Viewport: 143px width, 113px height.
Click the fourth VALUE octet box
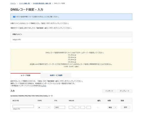[x=89, y=107]
